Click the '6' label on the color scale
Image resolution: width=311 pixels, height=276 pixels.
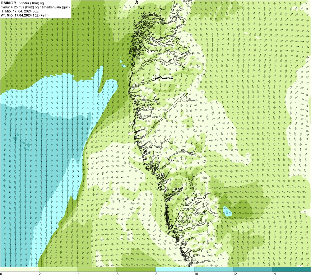coord(118,274)
